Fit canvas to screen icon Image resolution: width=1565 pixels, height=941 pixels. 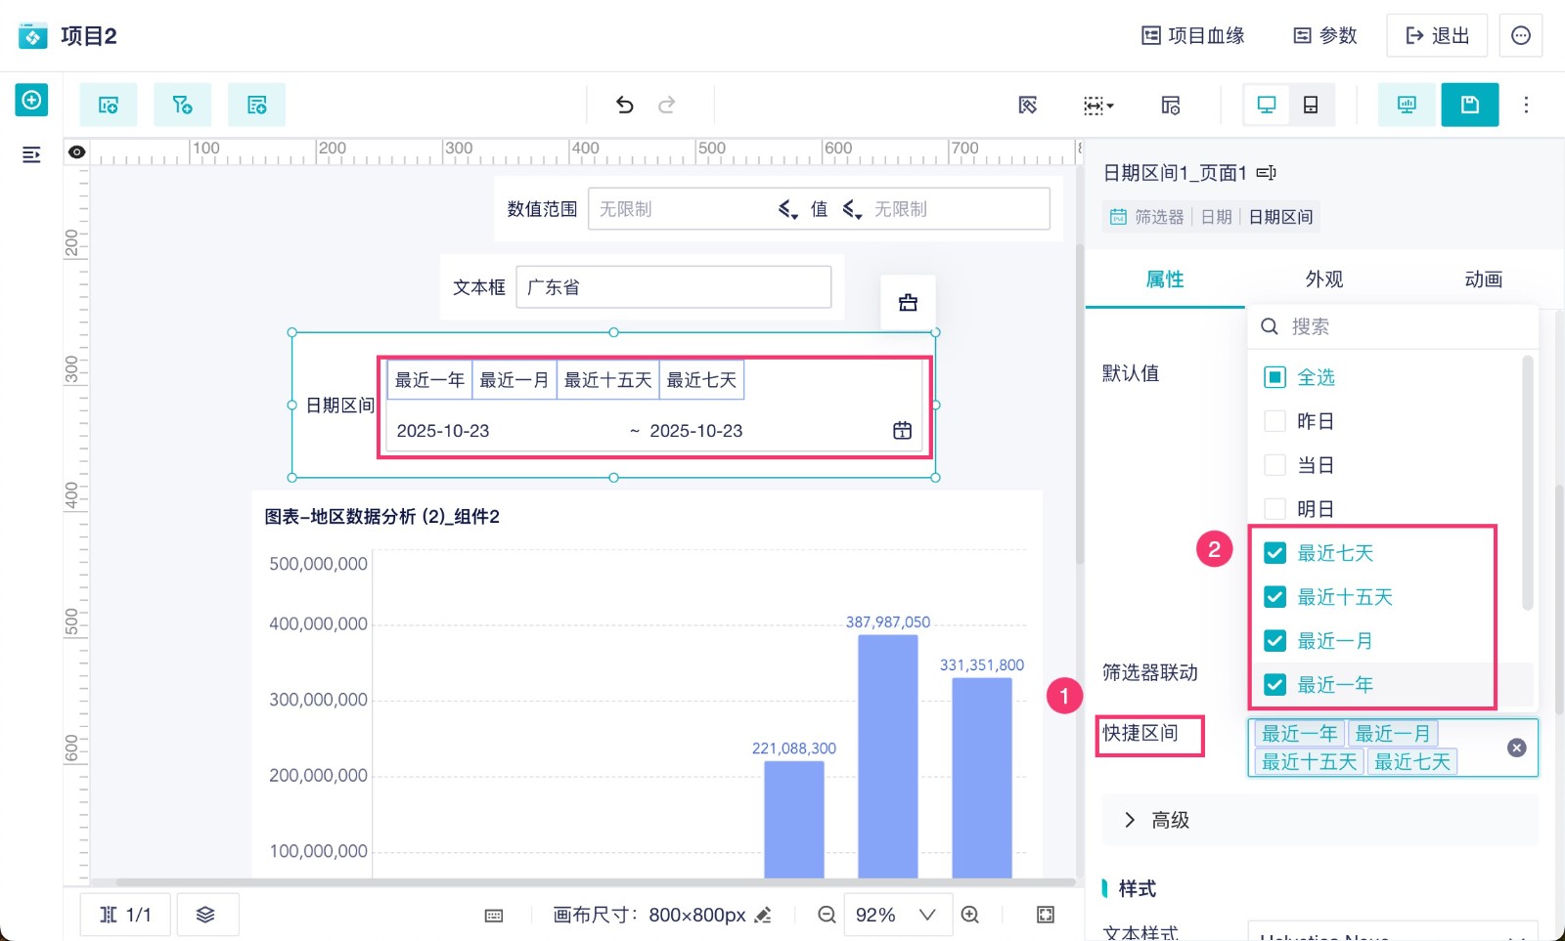1046,915
